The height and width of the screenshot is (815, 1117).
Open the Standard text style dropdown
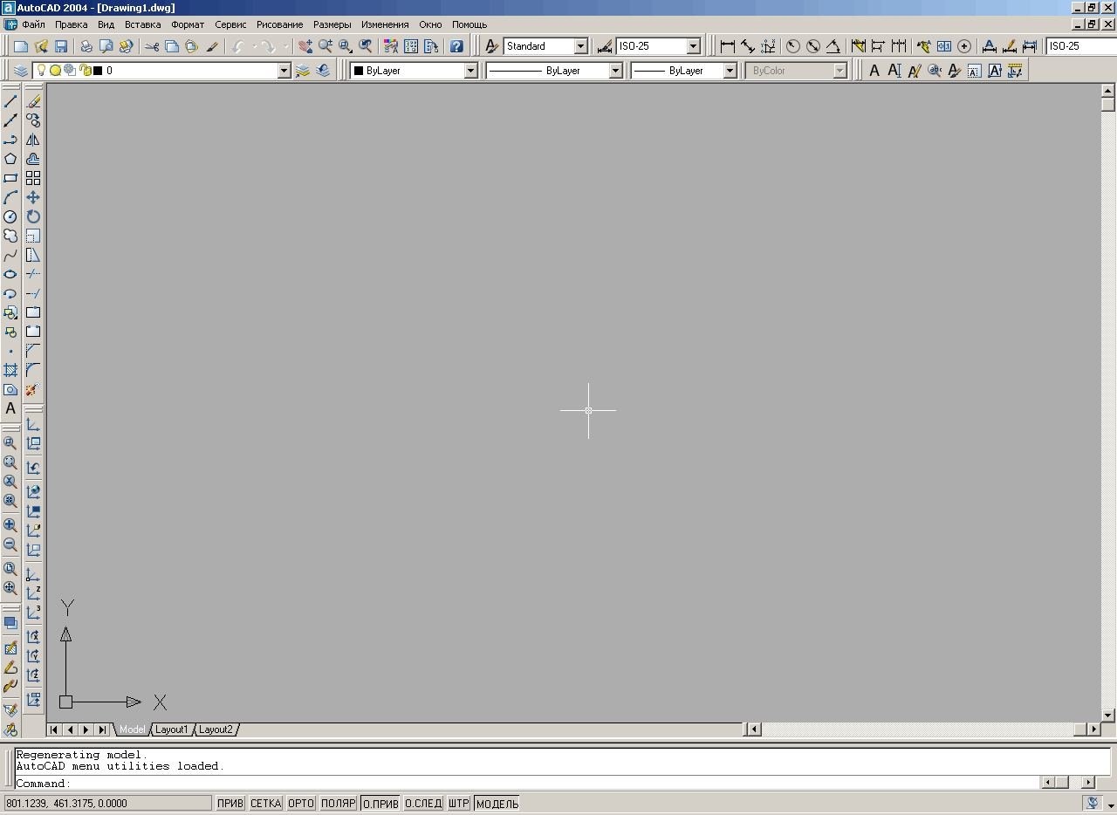point(580,46)
